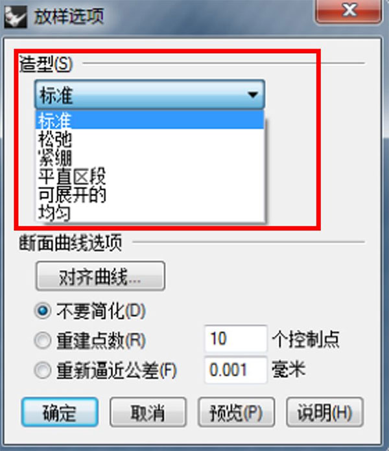Open help with 说明(H) button

pyautogui.click(x=325, y=412)
